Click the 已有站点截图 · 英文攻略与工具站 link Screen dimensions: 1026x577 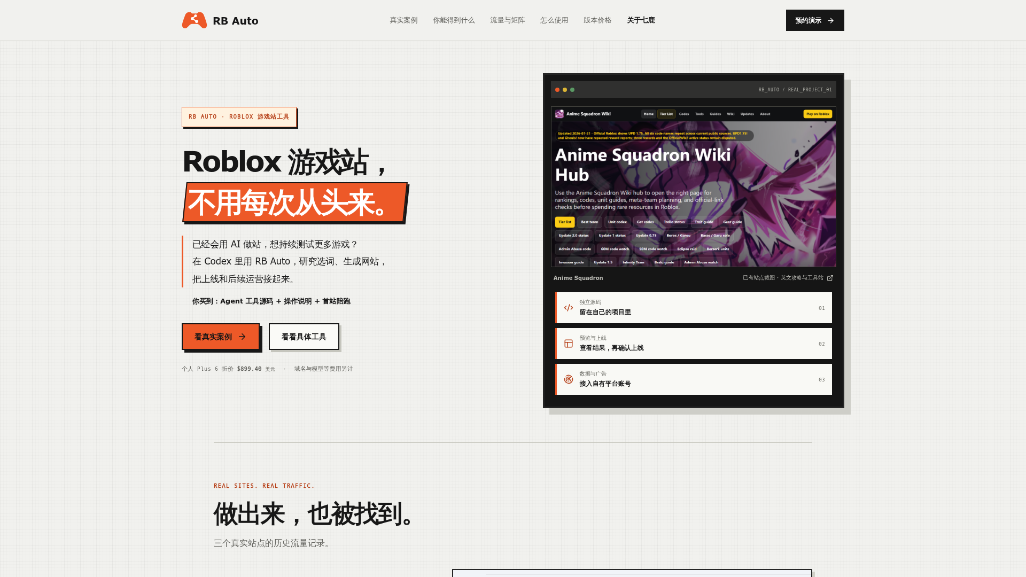788,278
